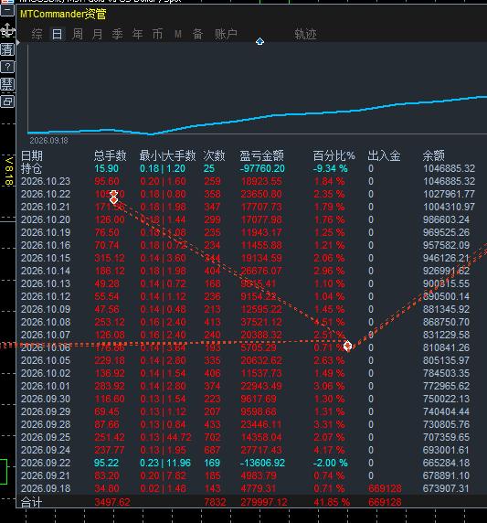Select the 持仓 open positions row label
This screenshot has height=523, width=487.
coord(31,169)
